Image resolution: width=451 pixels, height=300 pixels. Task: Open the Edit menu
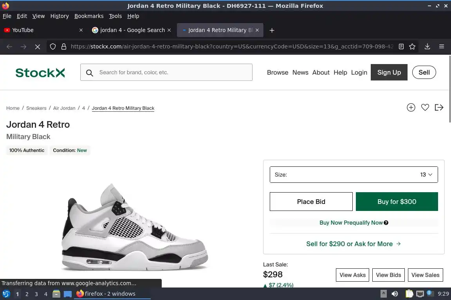click(x=22, y=16)
